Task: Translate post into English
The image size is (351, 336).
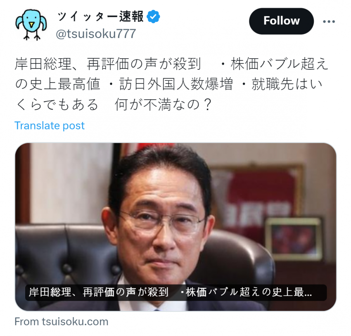Action: coord(50,126)
